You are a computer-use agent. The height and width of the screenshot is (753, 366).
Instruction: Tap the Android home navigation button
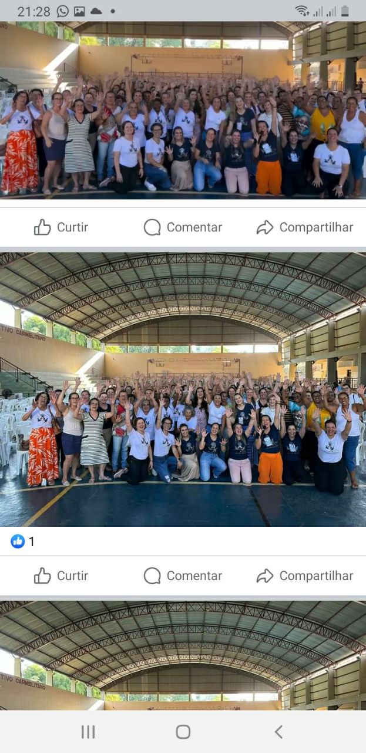(183, 731)
